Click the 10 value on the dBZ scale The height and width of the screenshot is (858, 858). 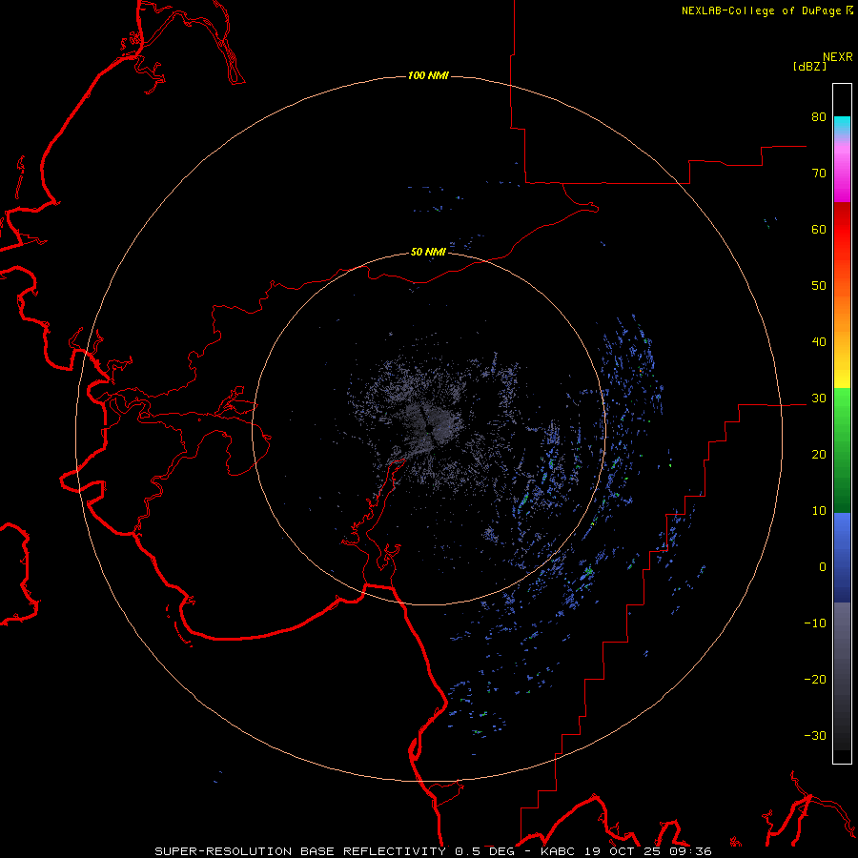click(819, 511)
